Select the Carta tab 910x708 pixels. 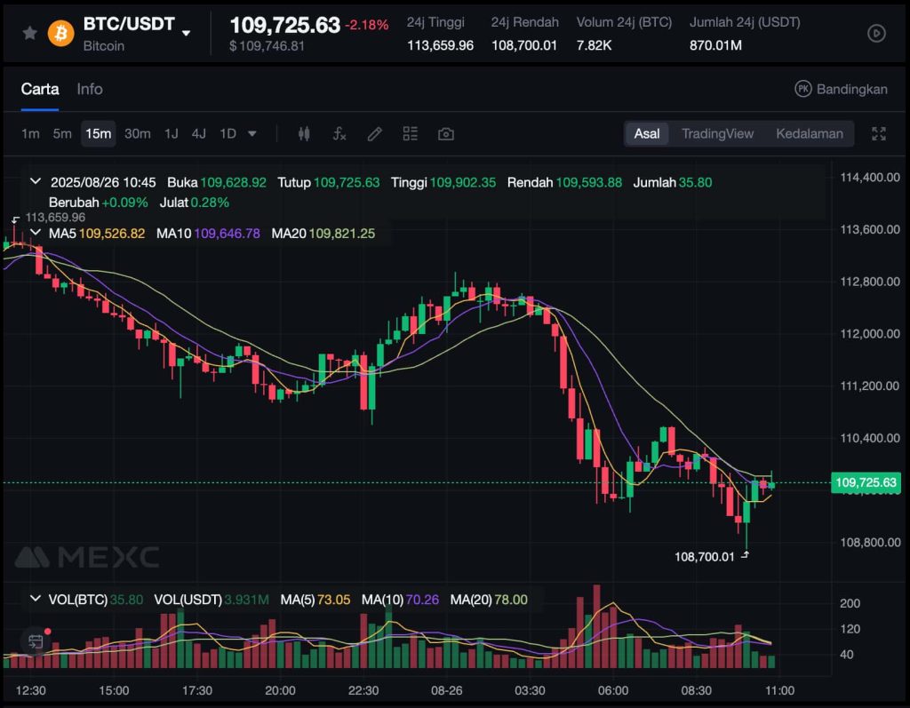pyautogui.click(x=40, y=89)
